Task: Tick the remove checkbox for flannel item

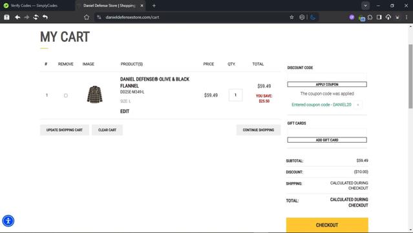Action: click(x=65, y=96)
